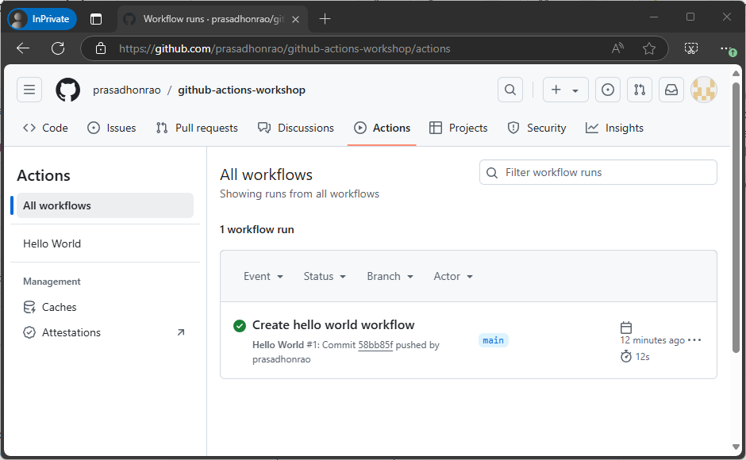Go back with the browser back arrow
The width and height of the screenshot is (746, 460).
tap(23, 48)
